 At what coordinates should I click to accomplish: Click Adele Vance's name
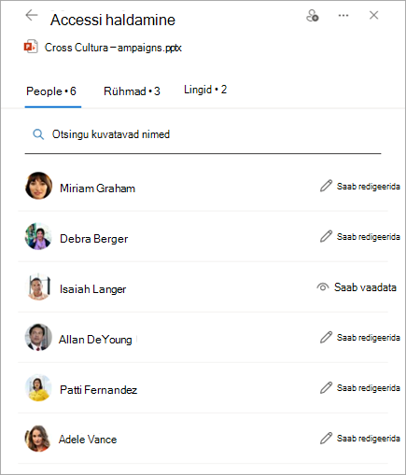[88, 440]
